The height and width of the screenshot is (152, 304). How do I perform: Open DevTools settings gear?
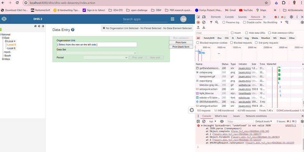tap(291, 17)
